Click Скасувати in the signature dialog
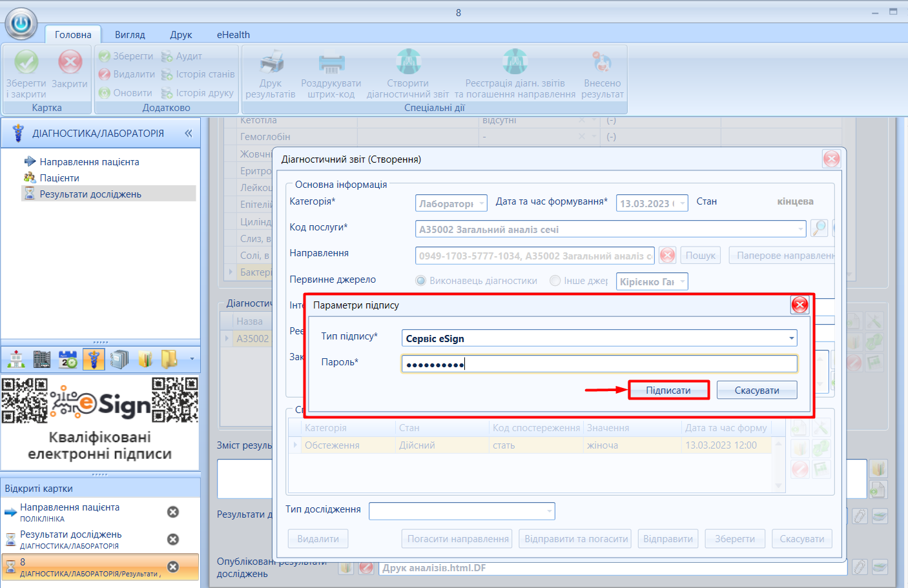The width and height of the screenshot is (908, 588). [x=757, y=390]
